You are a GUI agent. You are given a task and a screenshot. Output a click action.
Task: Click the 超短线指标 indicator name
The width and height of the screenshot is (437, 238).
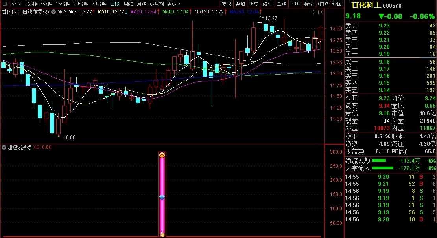point(19,147)
